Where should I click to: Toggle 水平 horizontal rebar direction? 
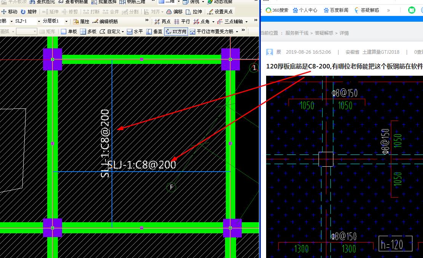click(x=135, y=31)
